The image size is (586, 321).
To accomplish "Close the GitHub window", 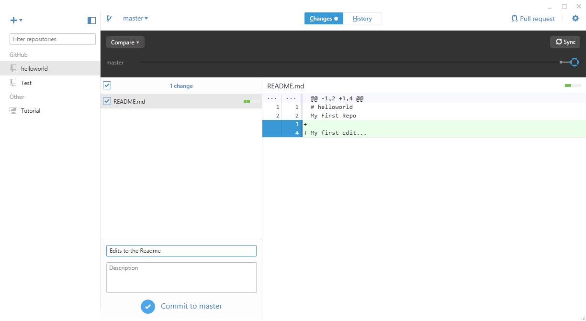I will [x=578, y=6].
